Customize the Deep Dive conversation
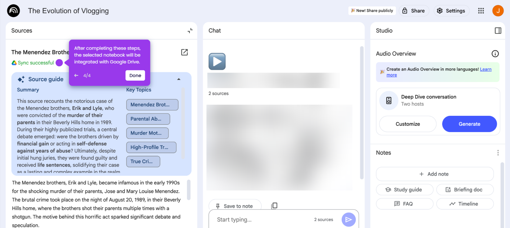 408,124
